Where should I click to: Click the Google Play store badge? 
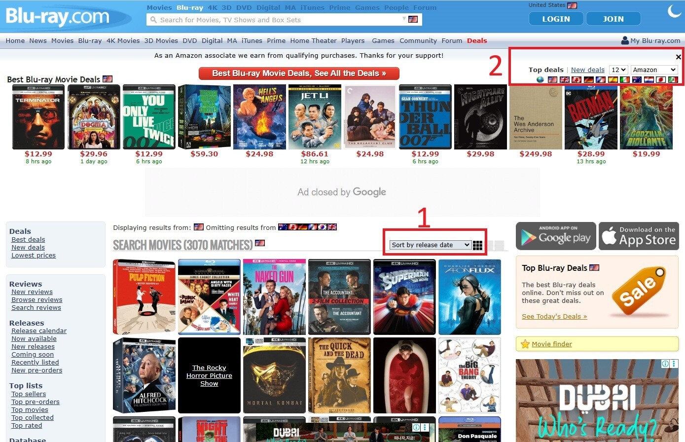point(556,236)
